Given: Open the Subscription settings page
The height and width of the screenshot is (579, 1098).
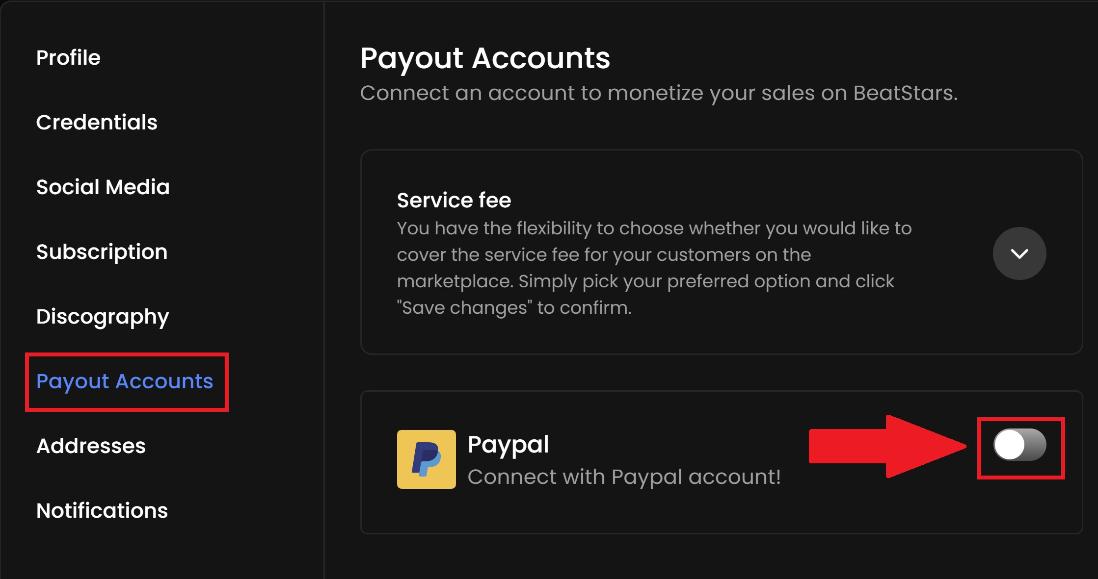Looking at the screenshot, I should [x=102, y=252].
